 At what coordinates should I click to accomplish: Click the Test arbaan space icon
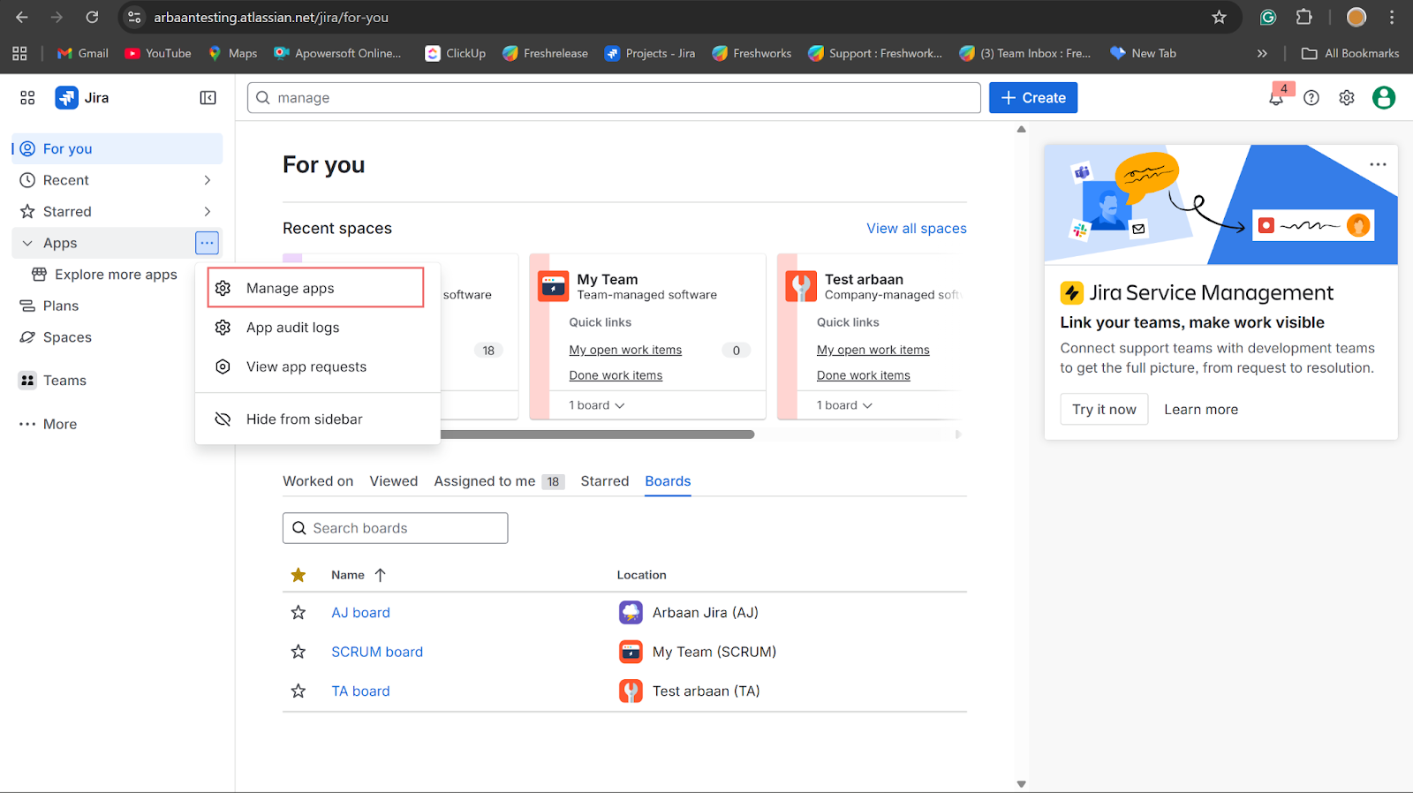(x=801, y=286)
